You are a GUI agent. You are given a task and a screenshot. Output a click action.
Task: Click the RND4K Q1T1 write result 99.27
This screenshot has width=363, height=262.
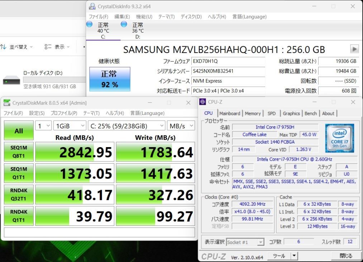(155, 216)
